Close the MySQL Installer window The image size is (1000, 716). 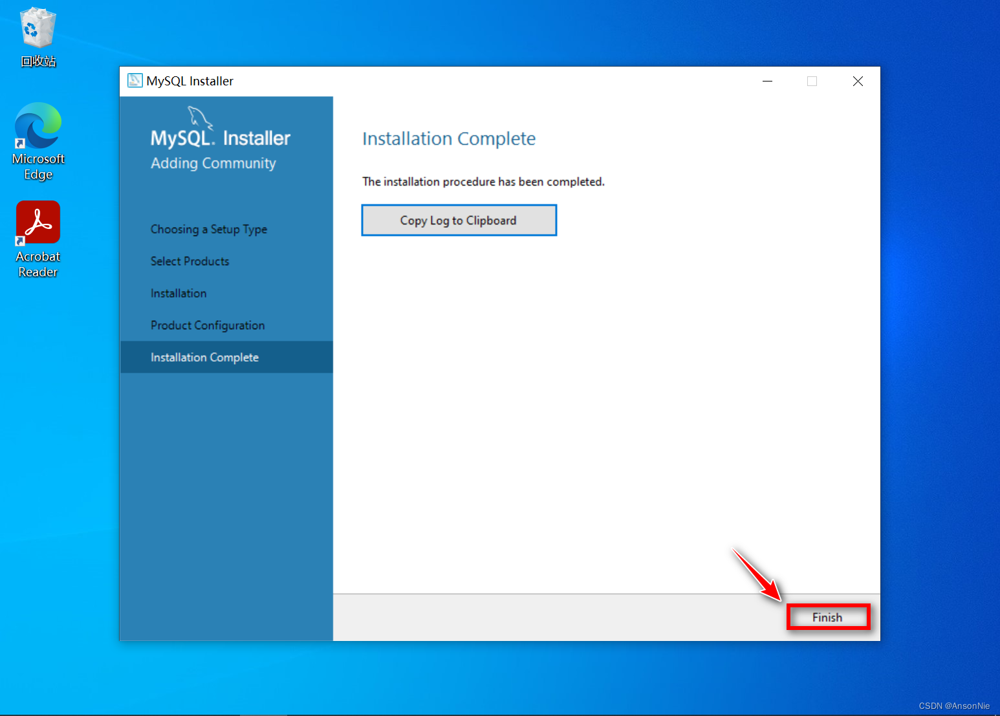point(858,81)
